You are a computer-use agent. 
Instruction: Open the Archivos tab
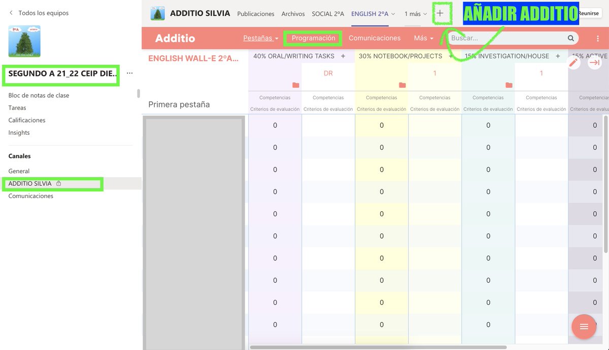coord(293,14)
